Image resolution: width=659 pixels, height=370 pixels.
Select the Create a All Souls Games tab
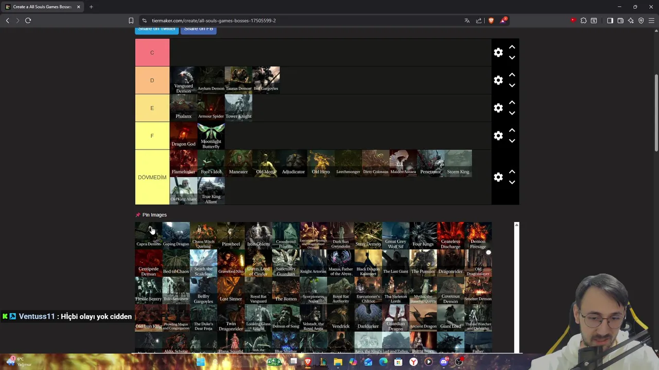[42, 7]
